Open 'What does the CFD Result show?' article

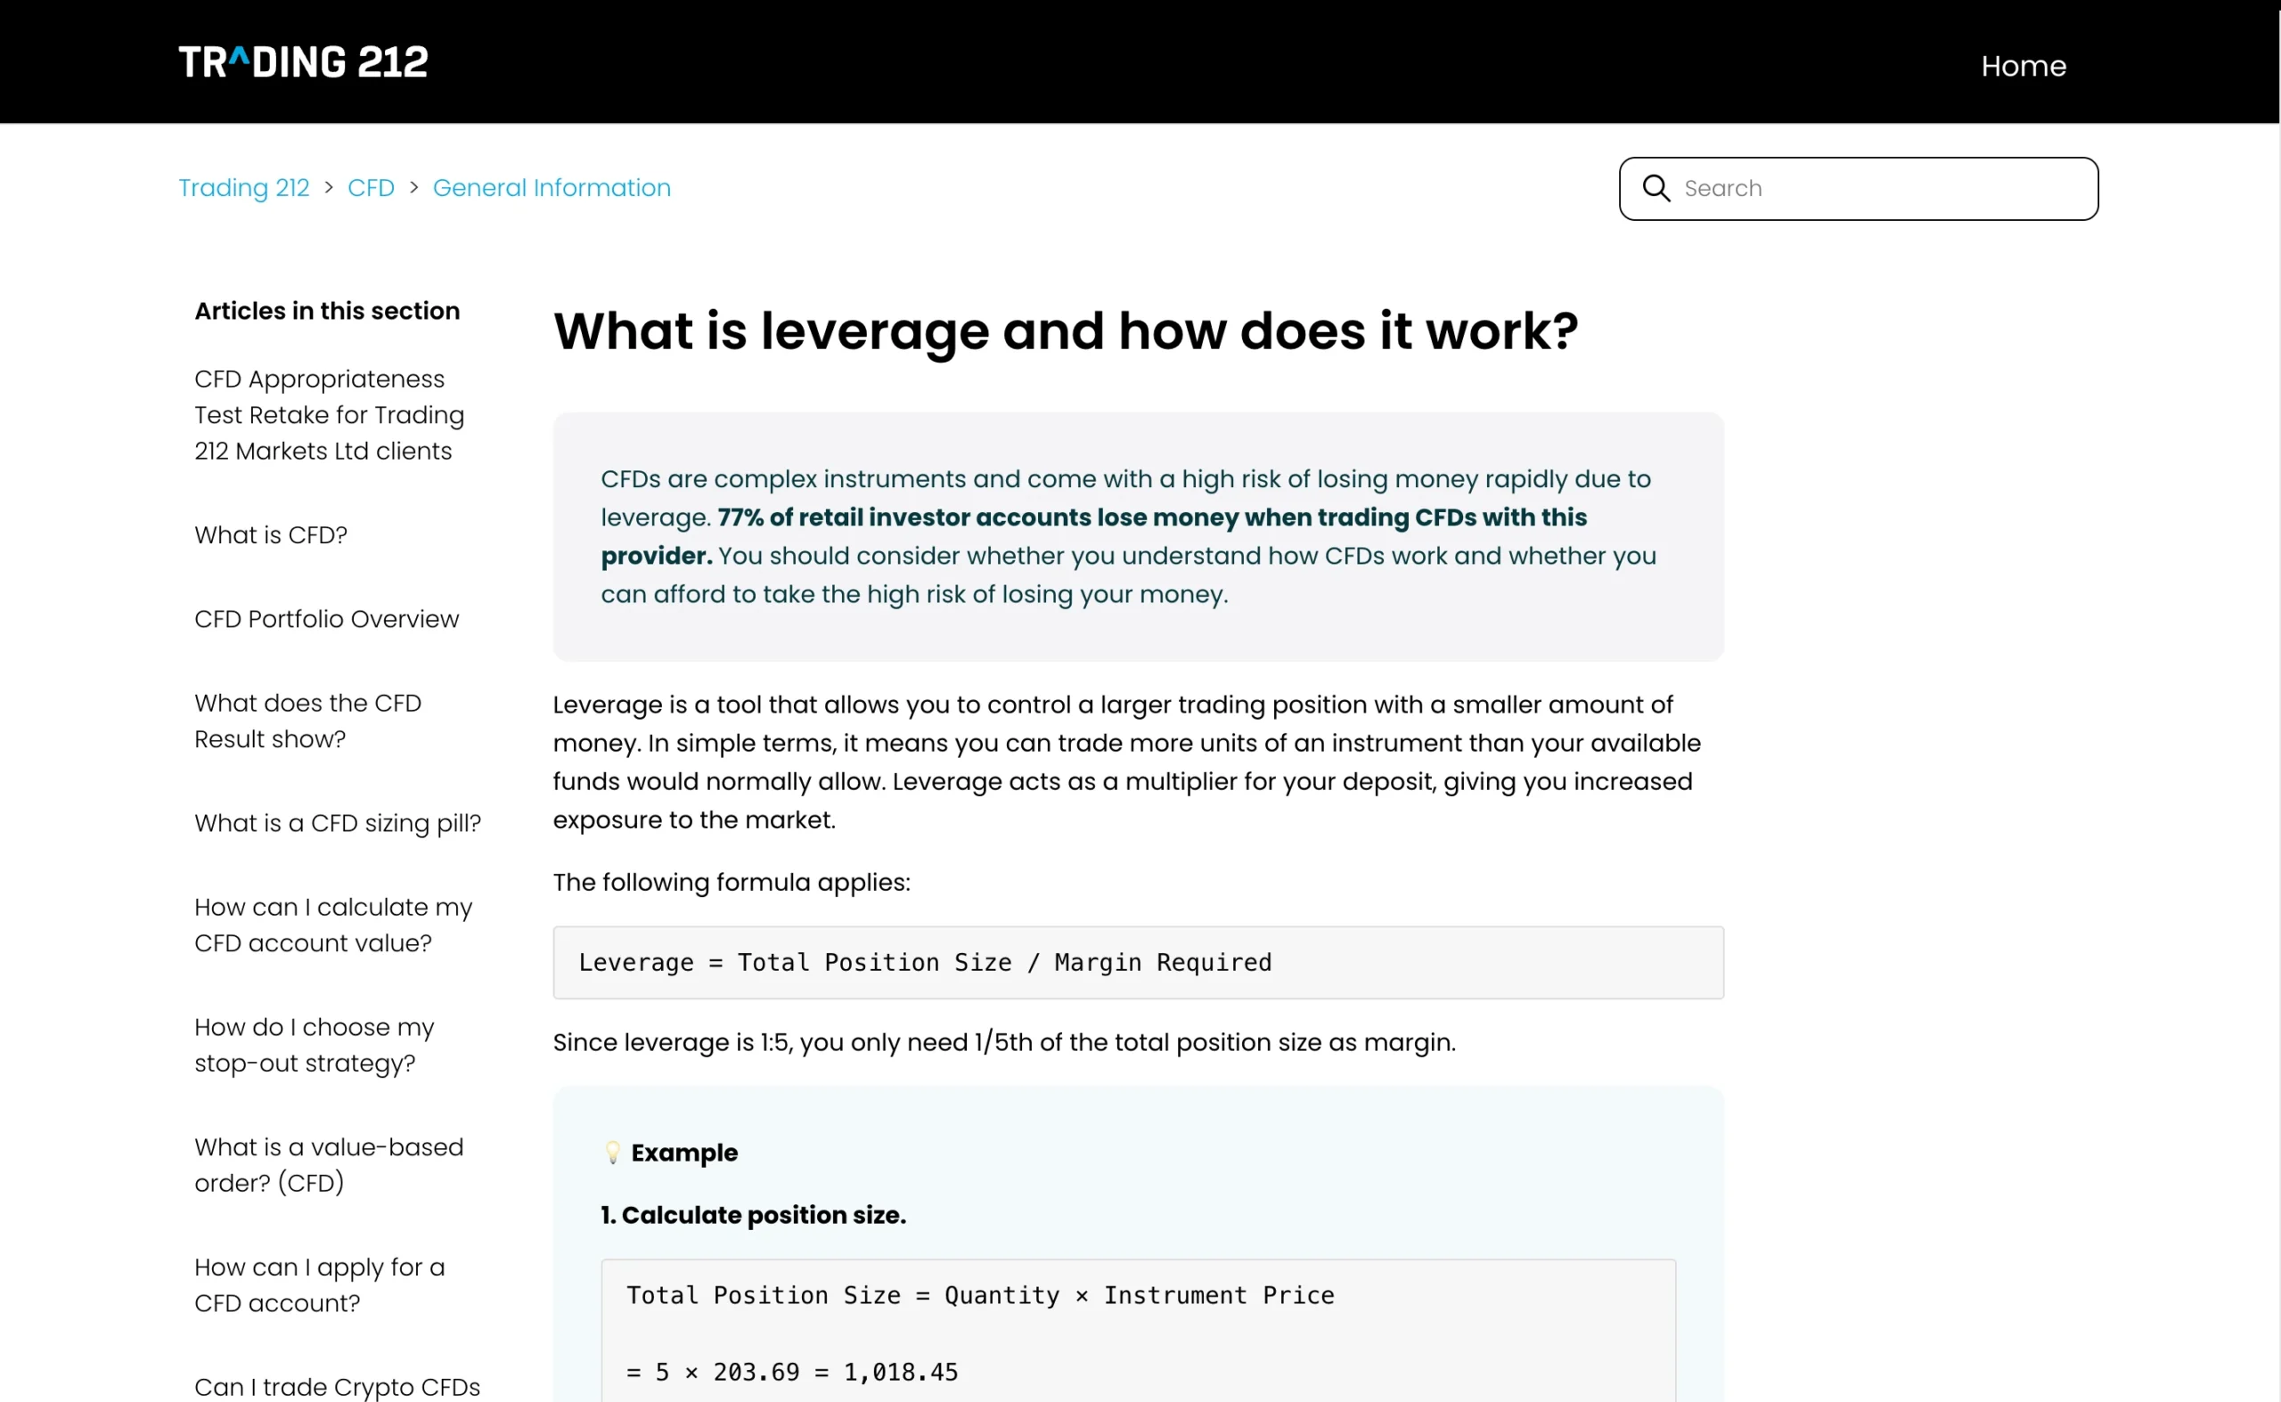click(308, 721)
